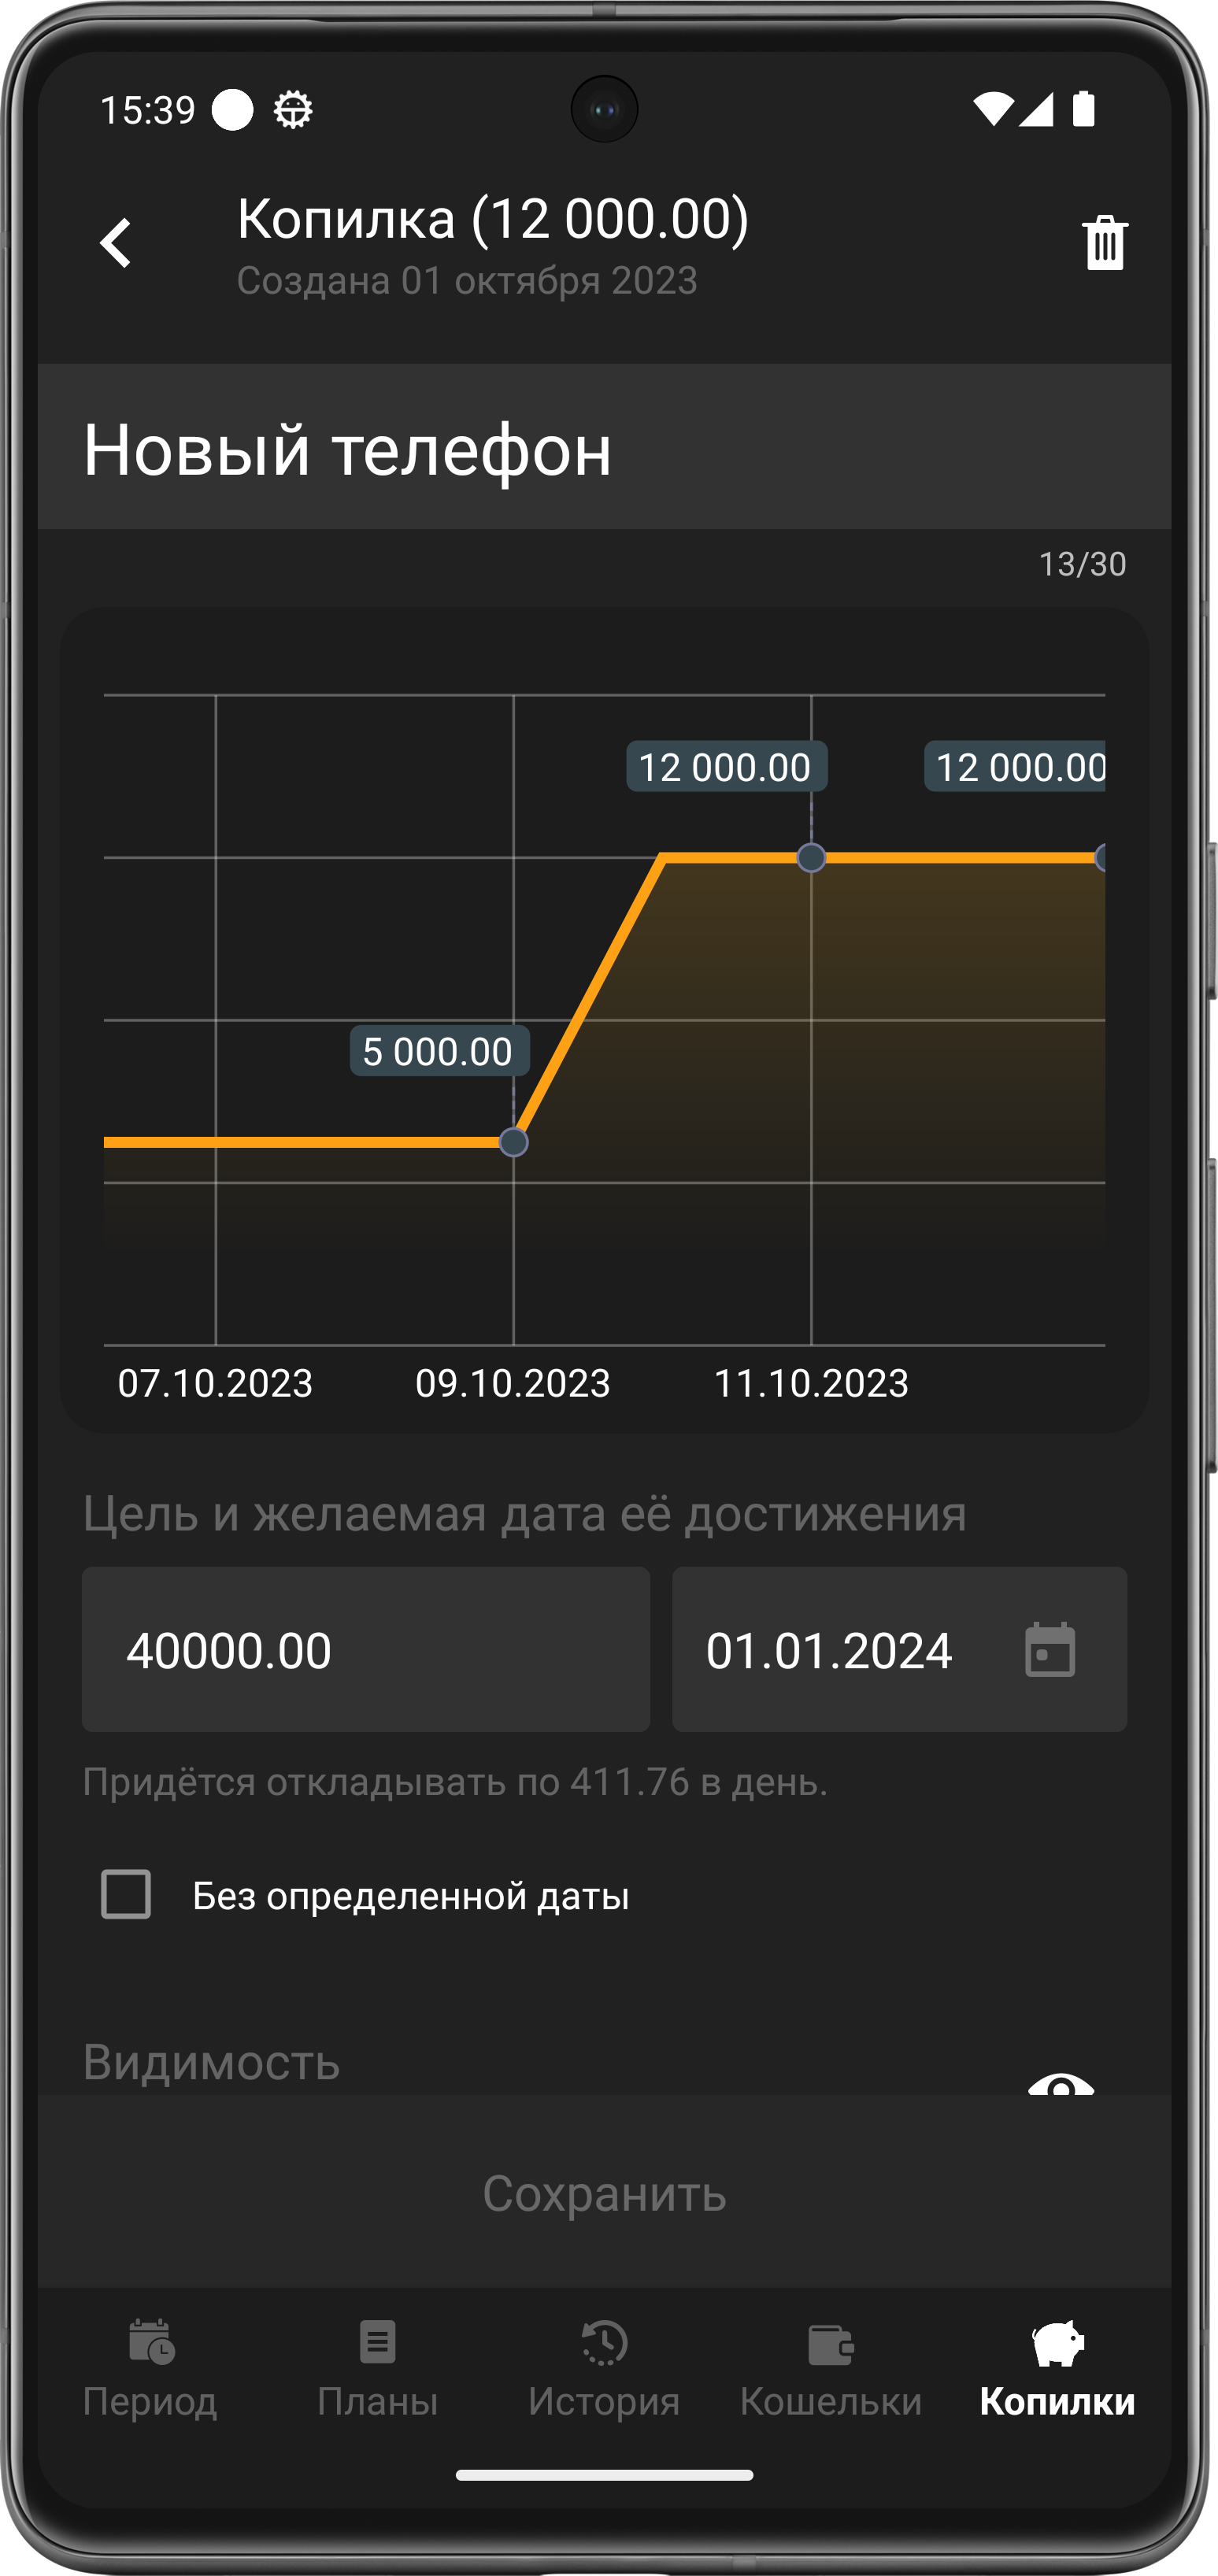
Task: Edit the goal amount field 40000.00
Action: pyautogui.click(x=366, y=1650)
